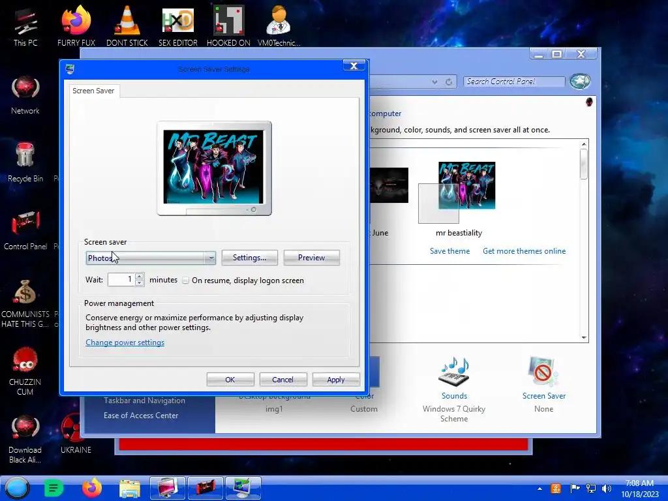
Task: Click the themes list scrollbar up arrow
Action: (584, 144)
